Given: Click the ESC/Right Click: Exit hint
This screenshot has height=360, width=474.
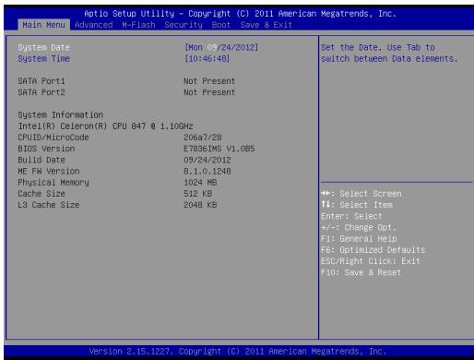Looking at the screenshot, I should (x=371, y=261).
